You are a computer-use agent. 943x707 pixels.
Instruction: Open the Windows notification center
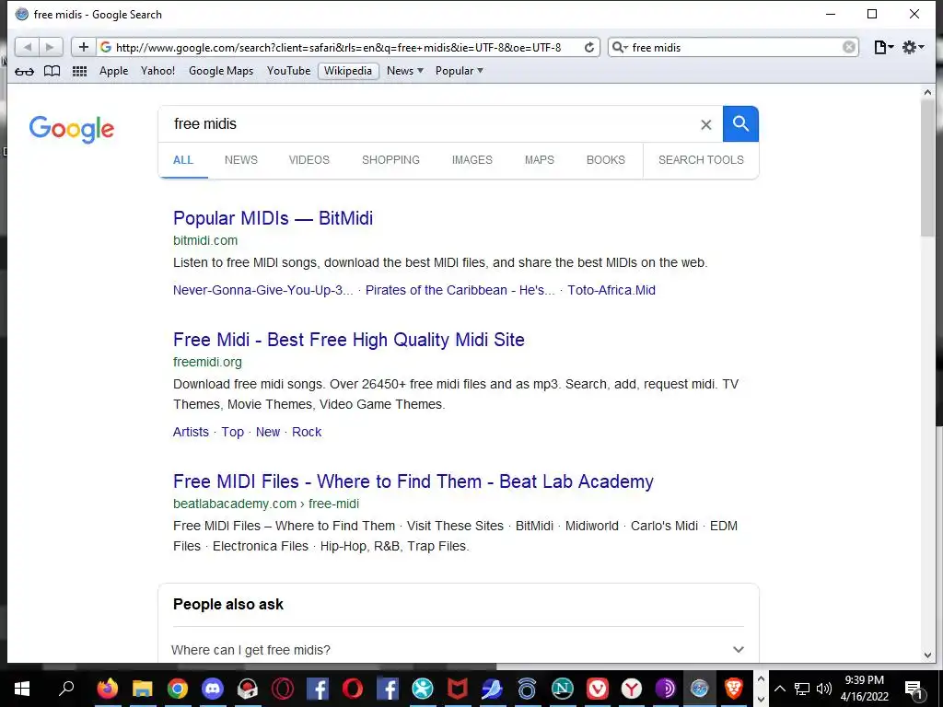point(914,690)
